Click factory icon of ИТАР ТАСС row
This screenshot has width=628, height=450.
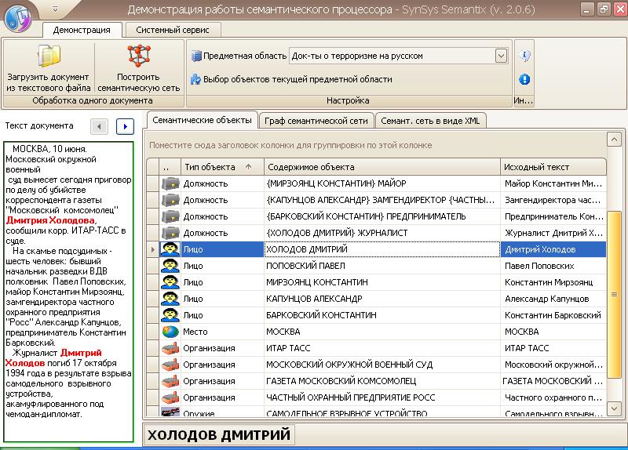pyautogui.click(x=170, y=348)
